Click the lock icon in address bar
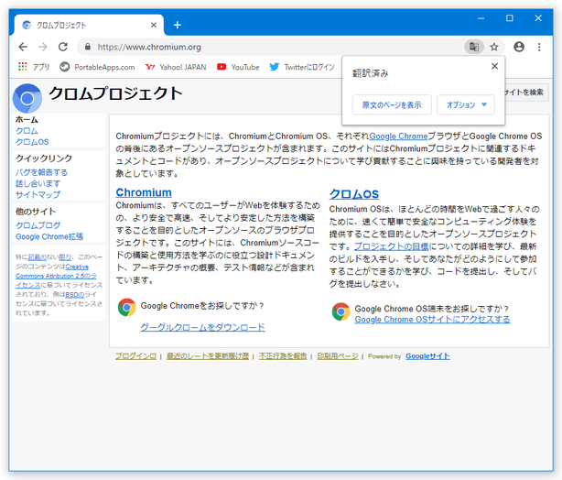Viewport: 562px width, 480px height. coord(88,47)
